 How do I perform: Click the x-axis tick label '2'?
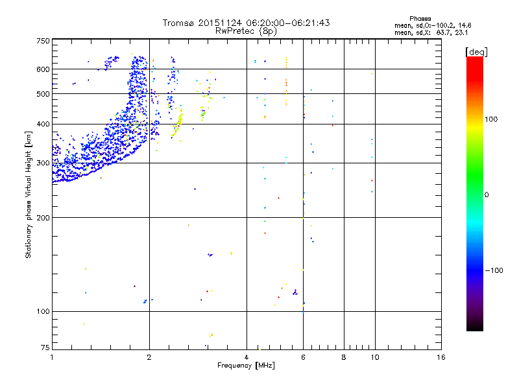pyautogui.click(x=149, y=357)
